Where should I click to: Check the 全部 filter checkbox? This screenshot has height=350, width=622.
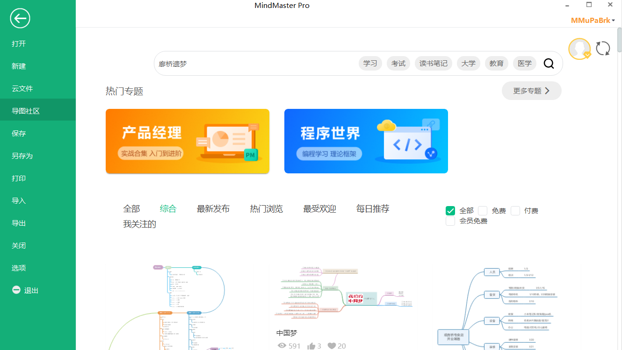coord(450,211)
